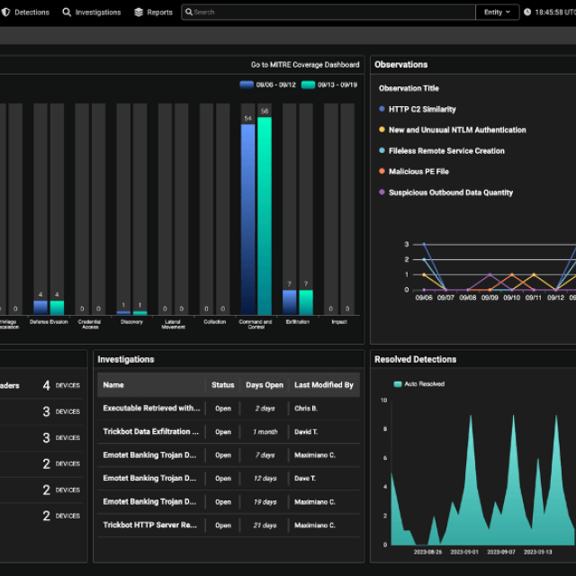Select New and Unusual NTLM Authentication observation
The image size is (576, 576).
(457, 130)
